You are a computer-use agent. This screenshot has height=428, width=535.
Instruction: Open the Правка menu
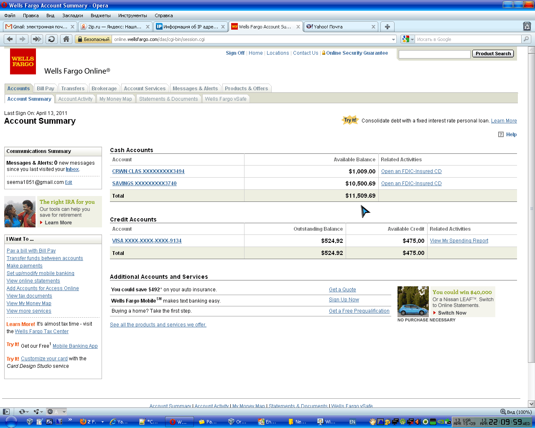31,15
